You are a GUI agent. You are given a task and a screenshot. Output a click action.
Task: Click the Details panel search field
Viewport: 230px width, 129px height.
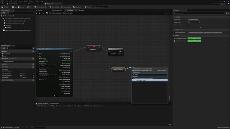click(x=199, y=13)
